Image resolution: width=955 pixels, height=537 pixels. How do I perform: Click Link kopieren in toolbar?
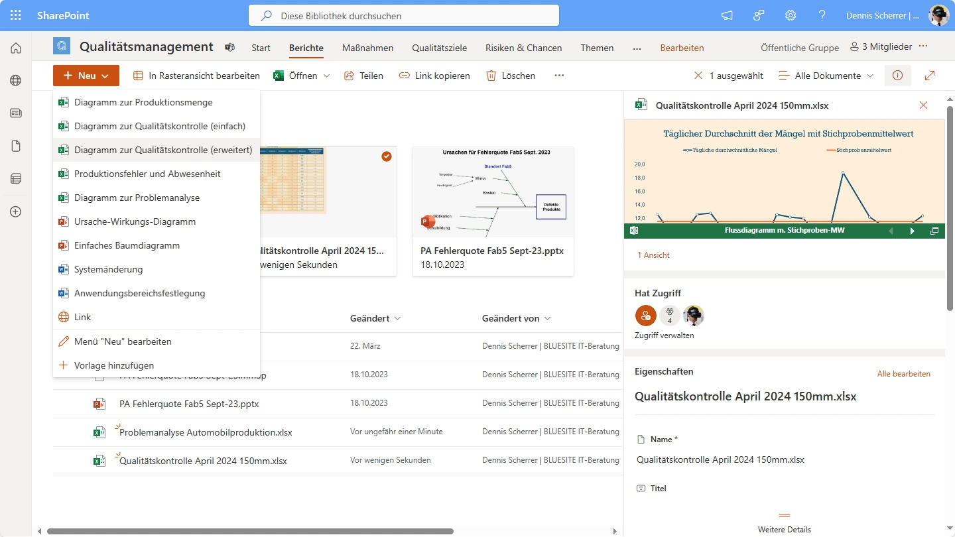[x=434, y=76]
